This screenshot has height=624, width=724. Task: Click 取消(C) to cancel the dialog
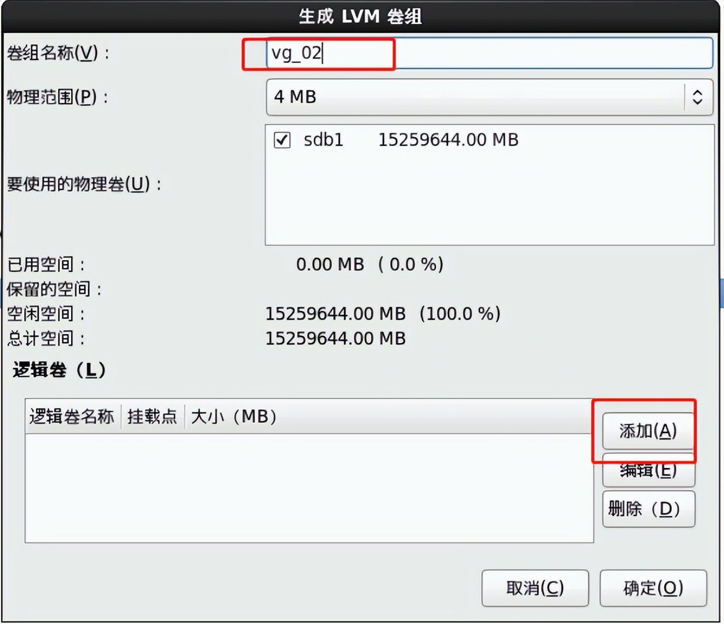[535, 588]
